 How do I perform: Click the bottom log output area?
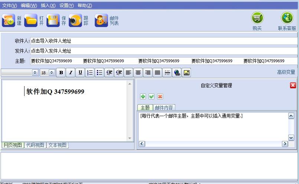pyautogui.click(x=149, y=166)
